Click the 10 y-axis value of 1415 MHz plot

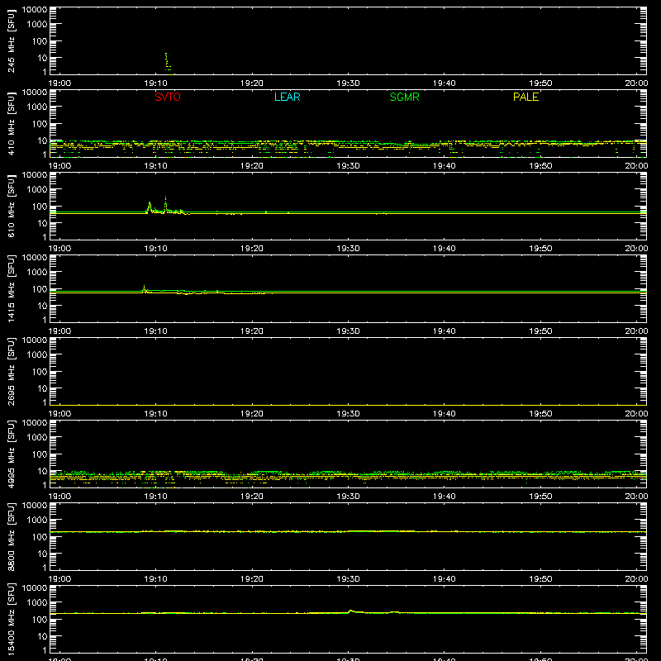(42, 306)
